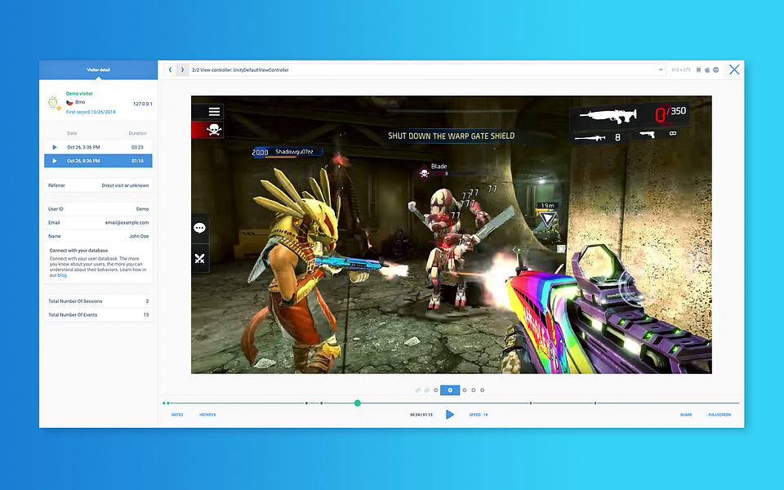Click the Referrer row
This screenshot has height=490, width=784.
point(98,185)
